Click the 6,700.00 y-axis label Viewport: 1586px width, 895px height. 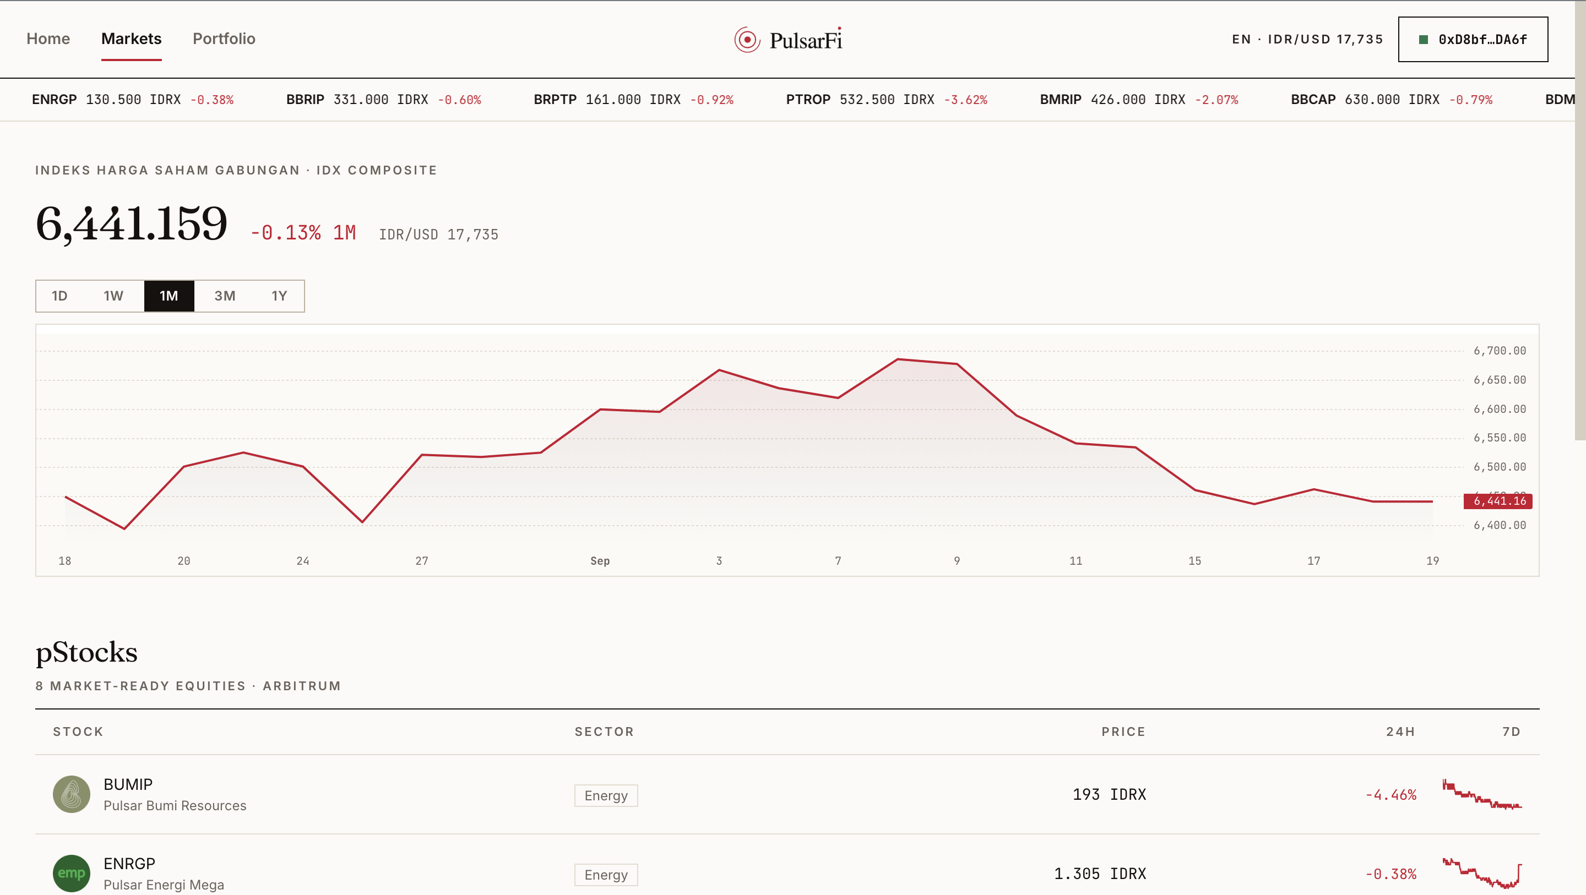coord(1500,351)
